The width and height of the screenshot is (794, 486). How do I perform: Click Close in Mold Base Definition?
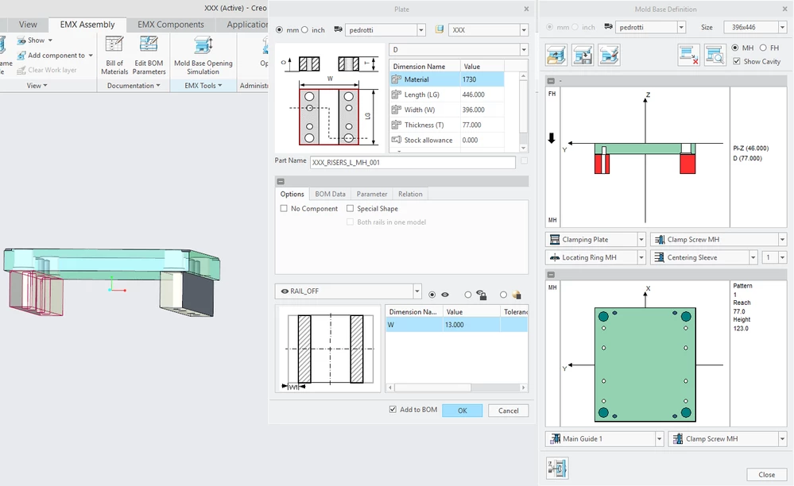click(767, 474)
